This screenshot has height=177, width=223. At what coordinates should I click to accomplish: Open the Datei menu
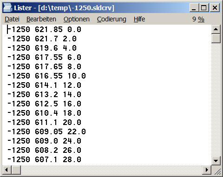point(12,19)
